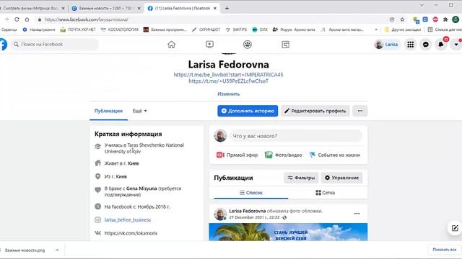The width and height of the screenshot is (462, 259).
Task: Open the ПОЧТА УКР.НЕТ bookmark
Action: 78,29
